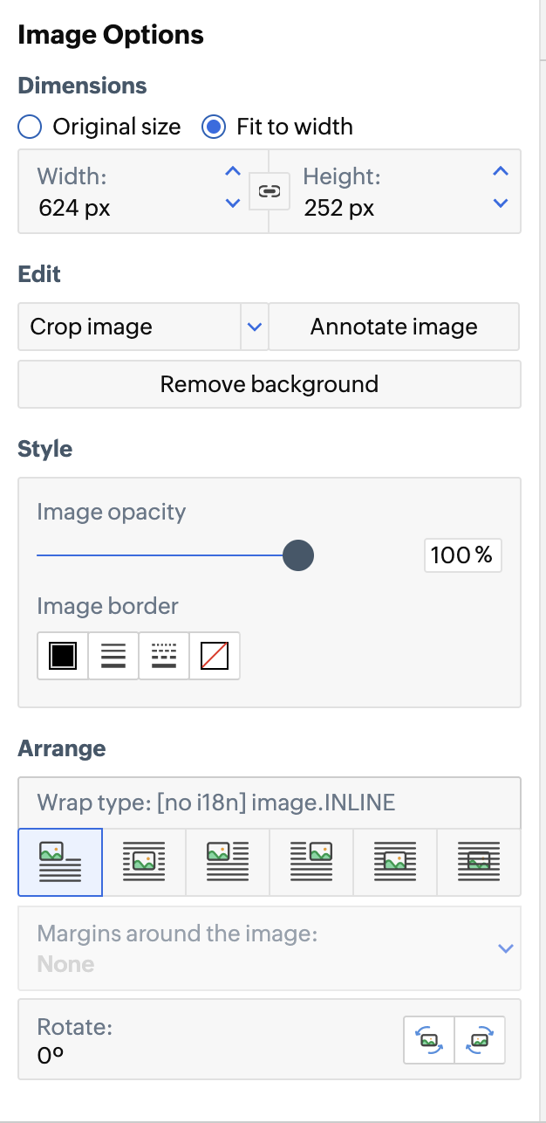The height and width of the screenshot is (1123, 546).
Task: Toggle the aspect ratio lock link icon
Action: pyautogui.click(x=270, y=192)
